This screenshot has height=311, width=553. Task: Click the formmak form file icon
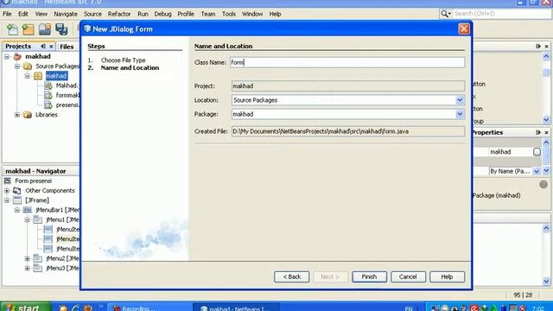[48, 95]
